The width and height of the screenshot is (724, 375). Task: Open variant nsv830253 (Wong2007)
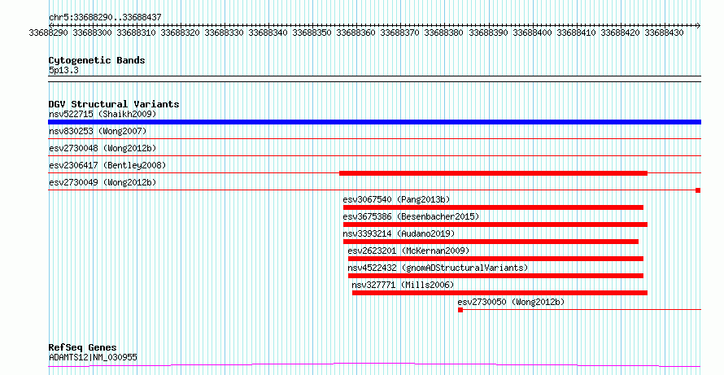click(x=98, y=132)
